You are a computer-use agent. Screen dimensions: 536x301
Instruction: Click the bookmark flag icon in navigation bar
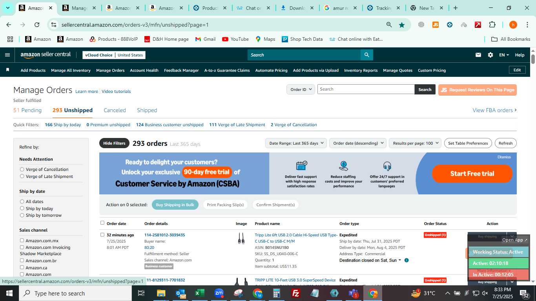[7, 70]
